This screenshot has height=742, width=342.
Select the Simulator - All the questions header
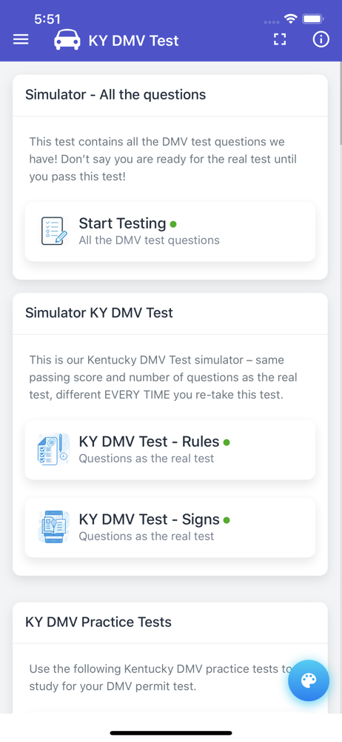click(x=115, y=95)
